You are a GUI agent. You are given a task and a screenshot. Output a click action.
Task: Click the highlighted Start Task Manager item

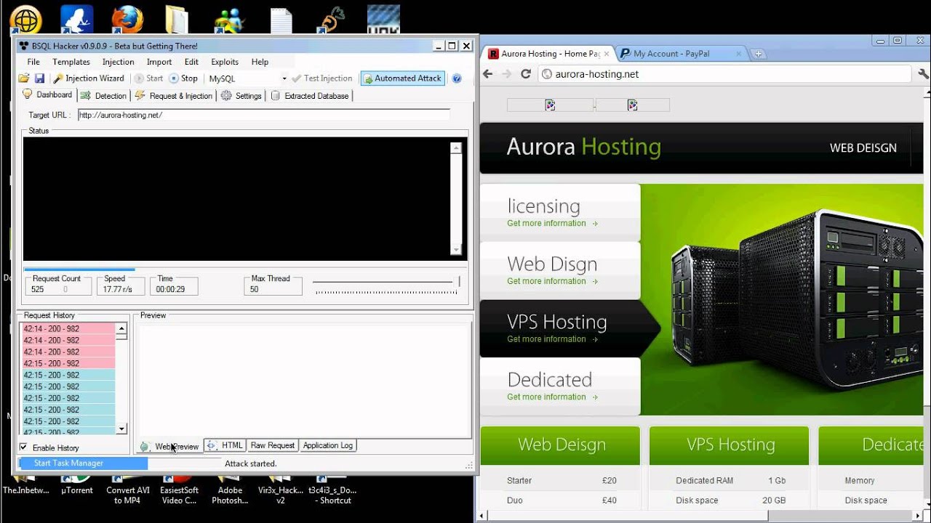pyautogui.click(x=83, y=463)
